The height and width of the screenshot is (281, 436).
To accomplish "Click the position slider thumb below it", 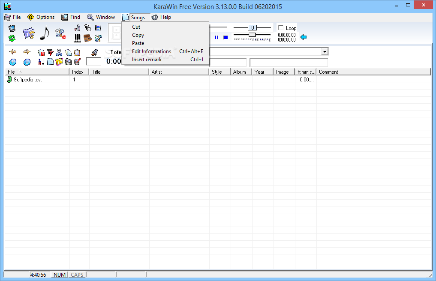I will [252, 35].
